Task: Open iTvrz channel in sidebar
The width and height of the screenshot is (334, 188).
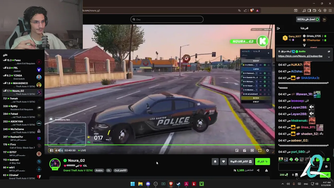Action: click(x=22, y=146)
